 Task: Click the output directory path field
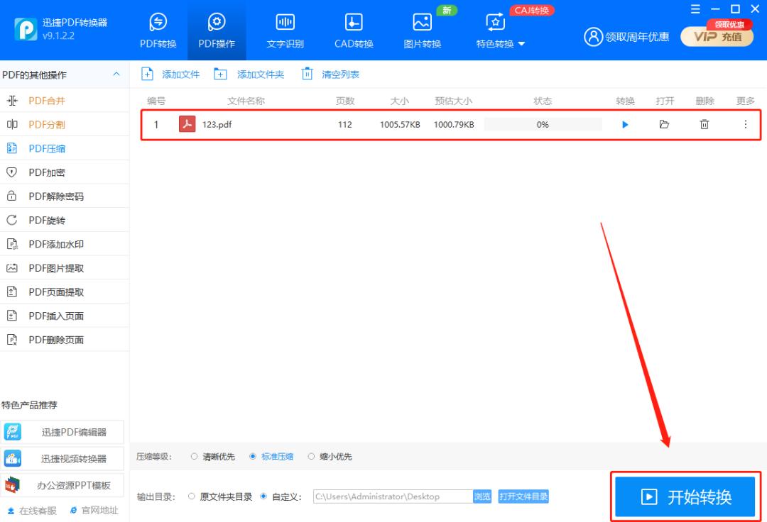coord(391,496)
